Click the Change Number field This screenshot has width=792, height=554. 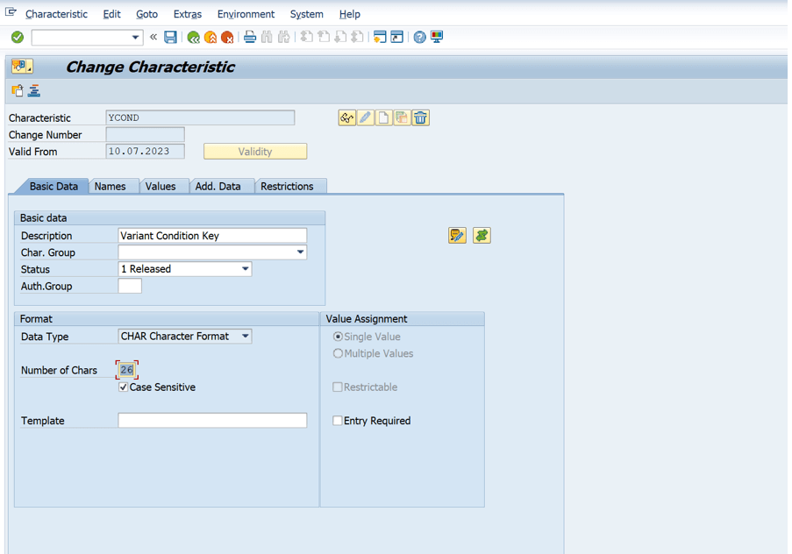point(146,134)
